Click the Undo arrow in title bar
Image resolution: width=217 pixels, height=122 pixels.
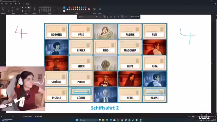coord(23,4)
